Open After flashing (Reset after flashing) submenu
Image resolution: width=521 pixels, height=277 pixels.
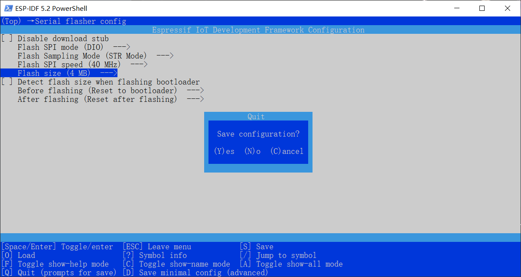pyautogui.click(x=111, y=99)
